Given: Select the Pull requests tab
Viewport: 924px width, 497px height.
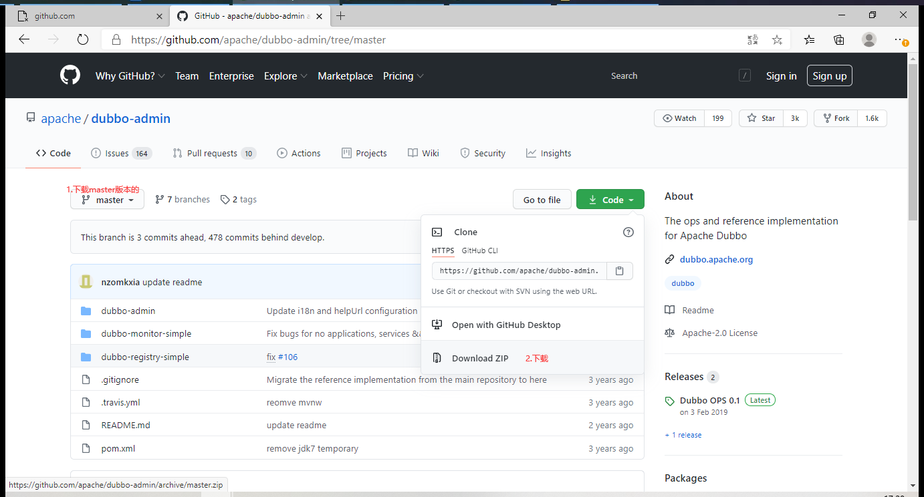Looking at the screenshot, I should [x=214, y=153].
